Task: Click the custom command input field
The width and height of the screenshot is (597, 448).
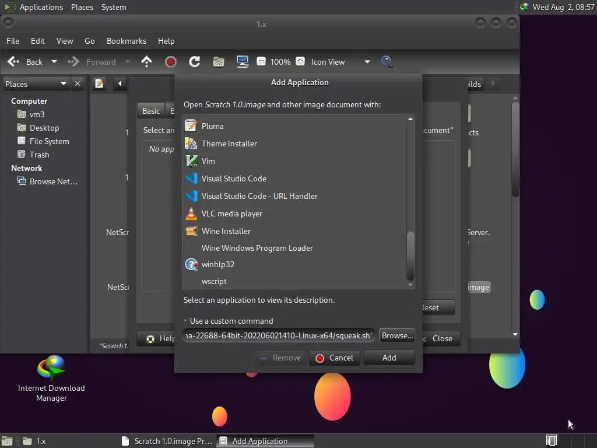Action: (x=278, y=335)
